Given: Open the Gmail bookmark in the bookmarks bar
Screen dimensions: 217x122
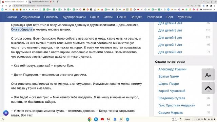Looking at the screenshot, I should 6,9.
